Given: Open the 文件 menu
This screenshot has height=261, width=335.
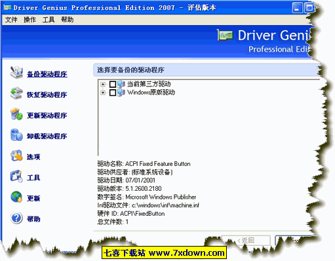Looking at the screenshot, I should pos(11,20).
